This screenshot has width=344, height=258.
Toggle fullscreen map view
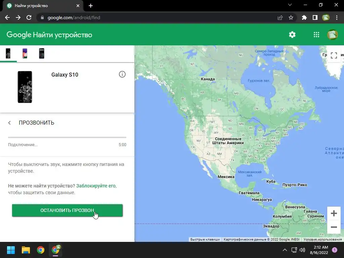334,55
